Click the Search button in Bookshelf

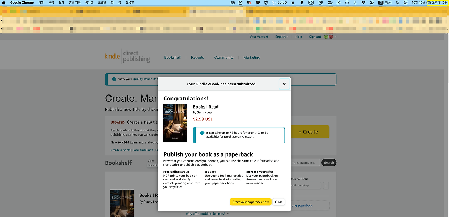coord(329,163)
